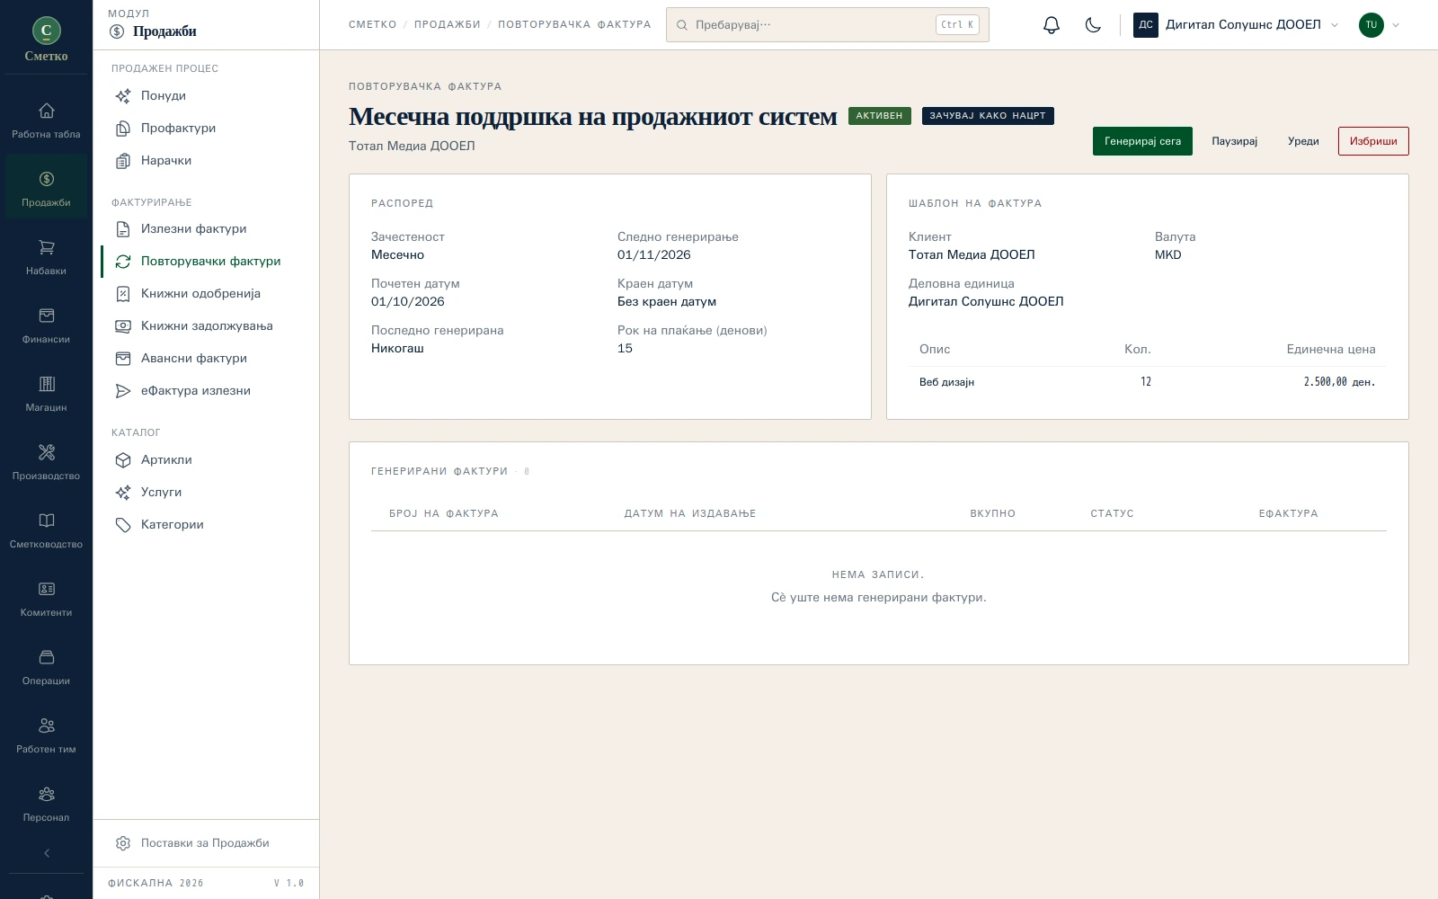Open the Дигитал Солушнс ДООЕЛ company dropdown
Viewport: 1438px width, 899px height.
coord(1236,25)
